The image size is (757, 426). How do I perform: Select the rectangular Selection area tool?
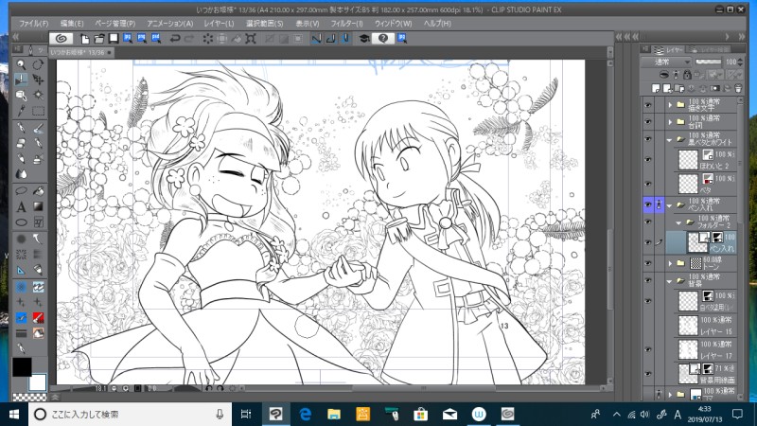(x=38, y=111)
